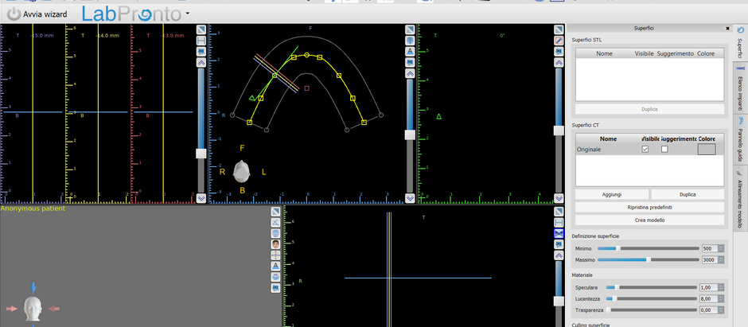Click the colored crosshair target icon in 3D strip

(275, 255)
